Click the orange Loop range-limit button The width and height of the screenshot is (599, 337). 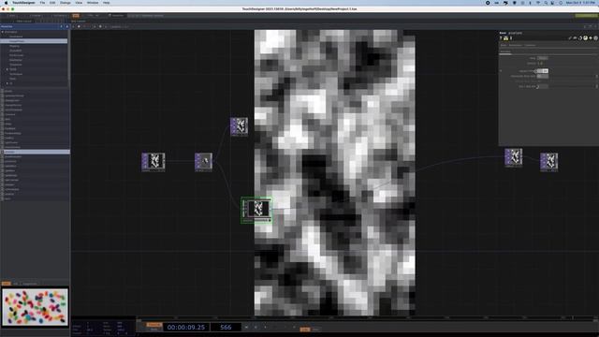[x=304, y=330]
